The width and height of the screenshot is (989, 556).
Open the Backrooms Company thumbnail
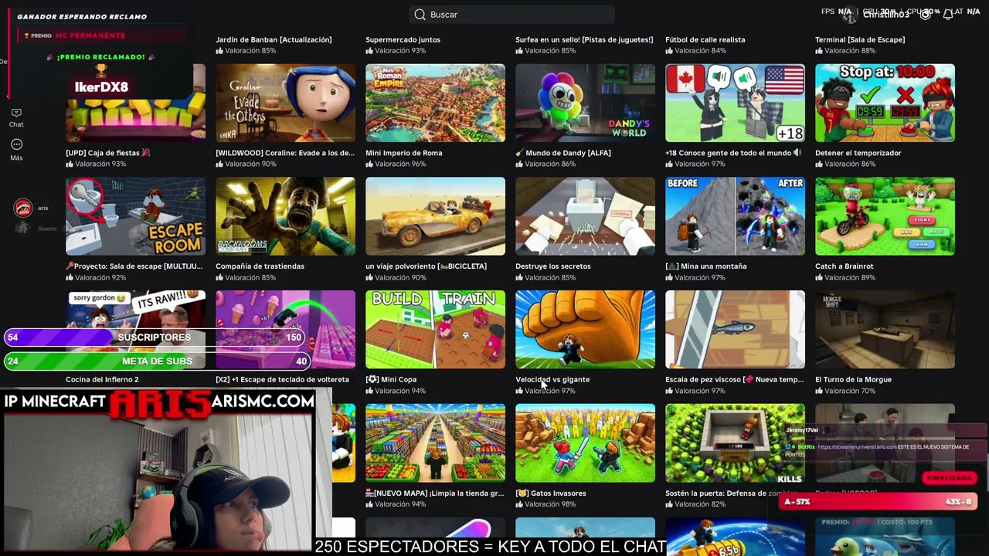286,217
